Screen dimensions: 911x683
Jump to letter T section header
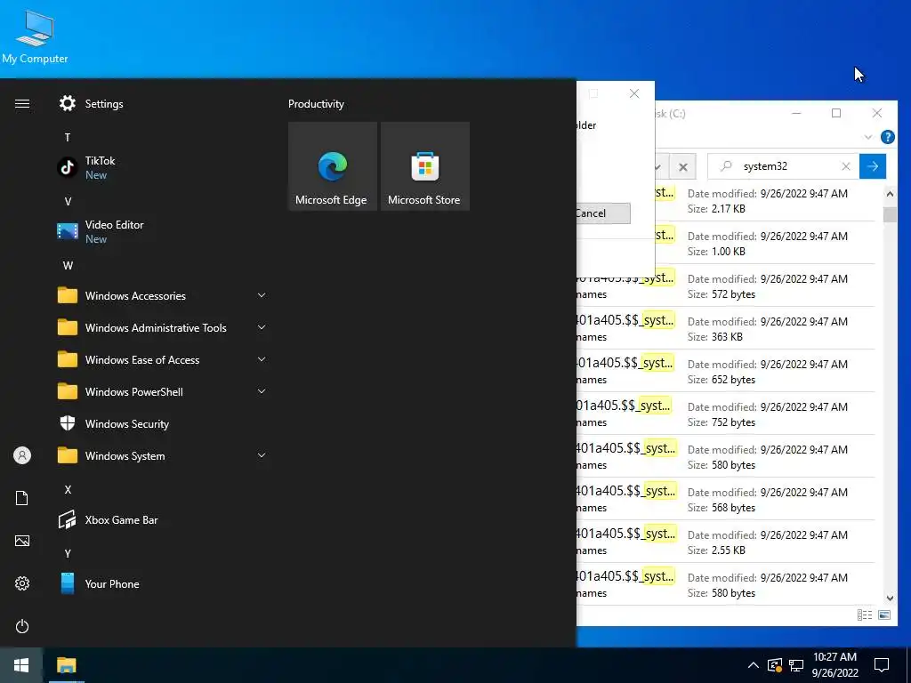click(68, 138)
